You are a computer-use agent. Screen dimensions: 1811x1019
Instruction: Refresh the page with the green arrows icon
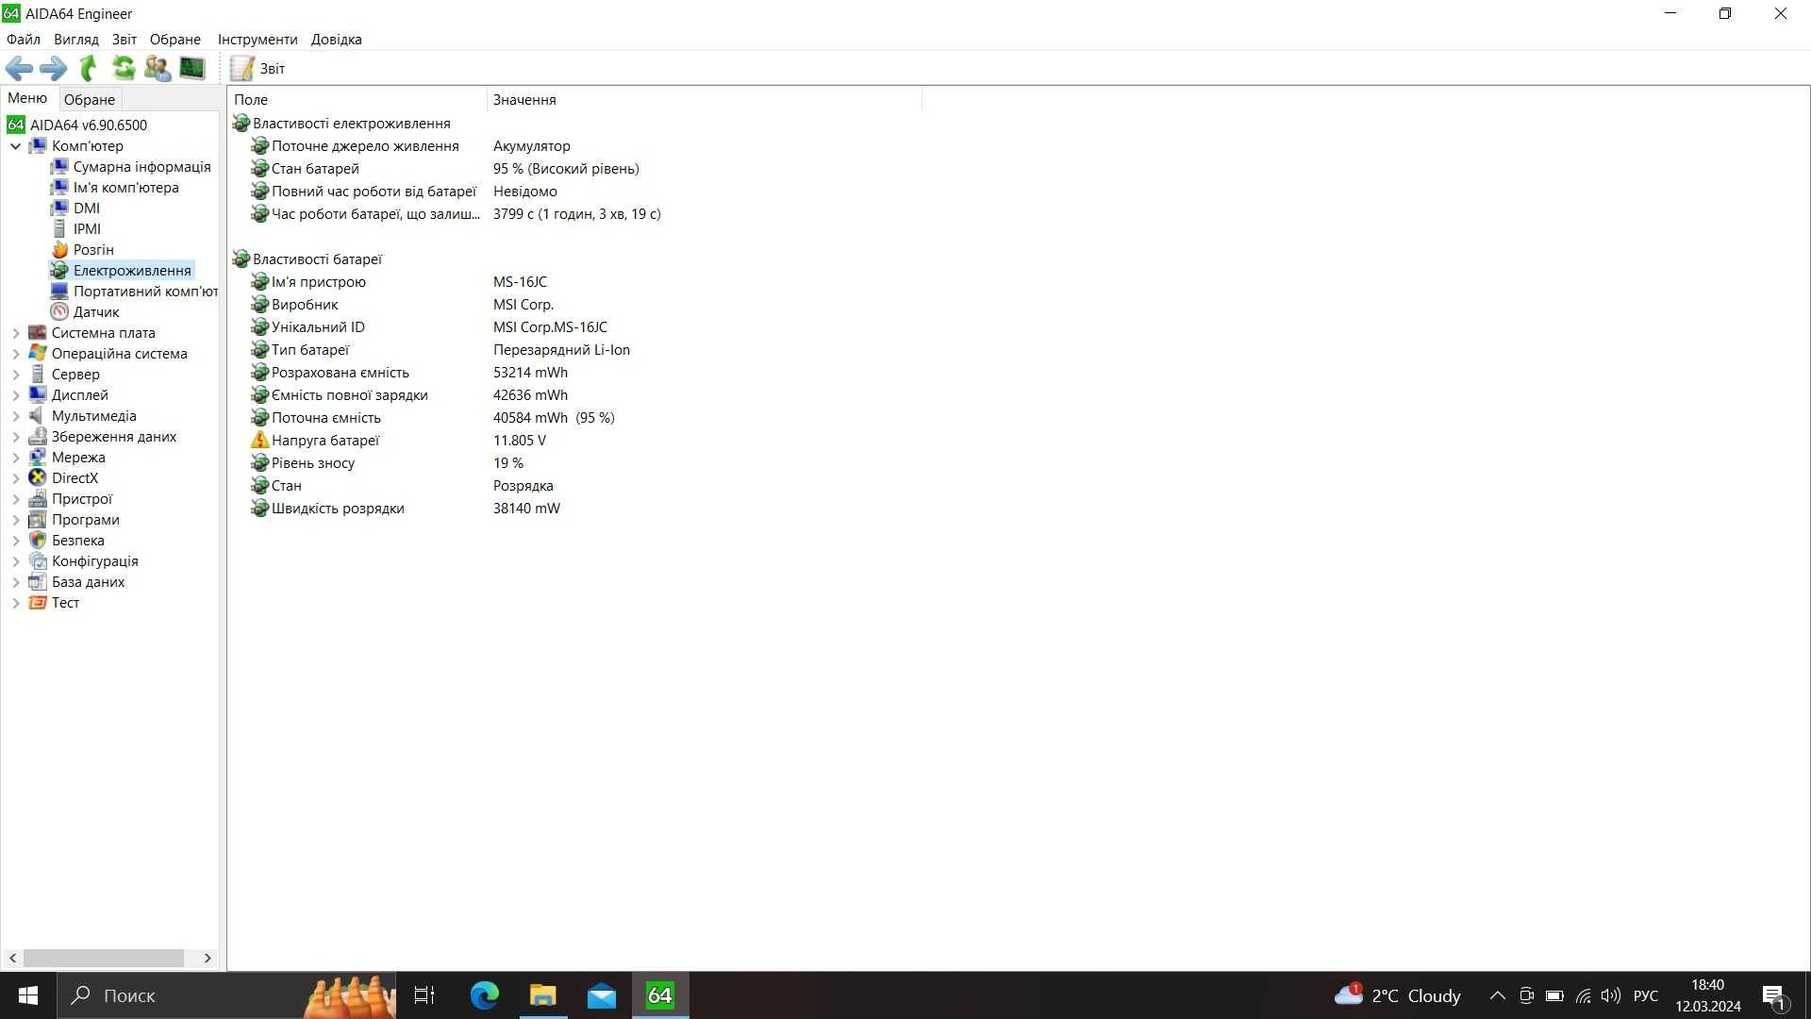tap(123, 68)
